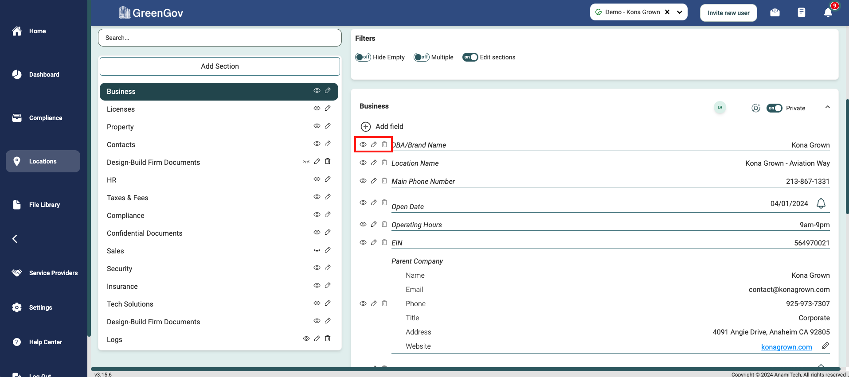Click the assign user icon beside Private
Screen dimensions: 849x377
pos(756,108)
